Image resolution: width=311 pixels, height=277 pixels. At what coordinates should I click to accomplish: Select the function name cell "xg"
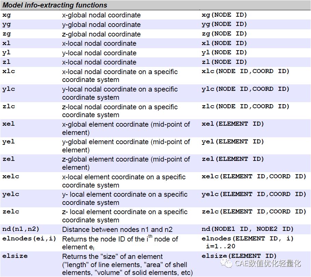pos(6,15)
